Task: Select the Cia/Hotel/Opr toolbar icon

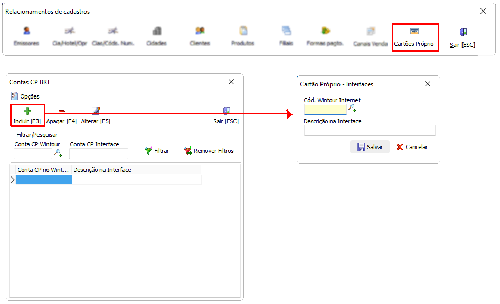Action: (70, 36)
